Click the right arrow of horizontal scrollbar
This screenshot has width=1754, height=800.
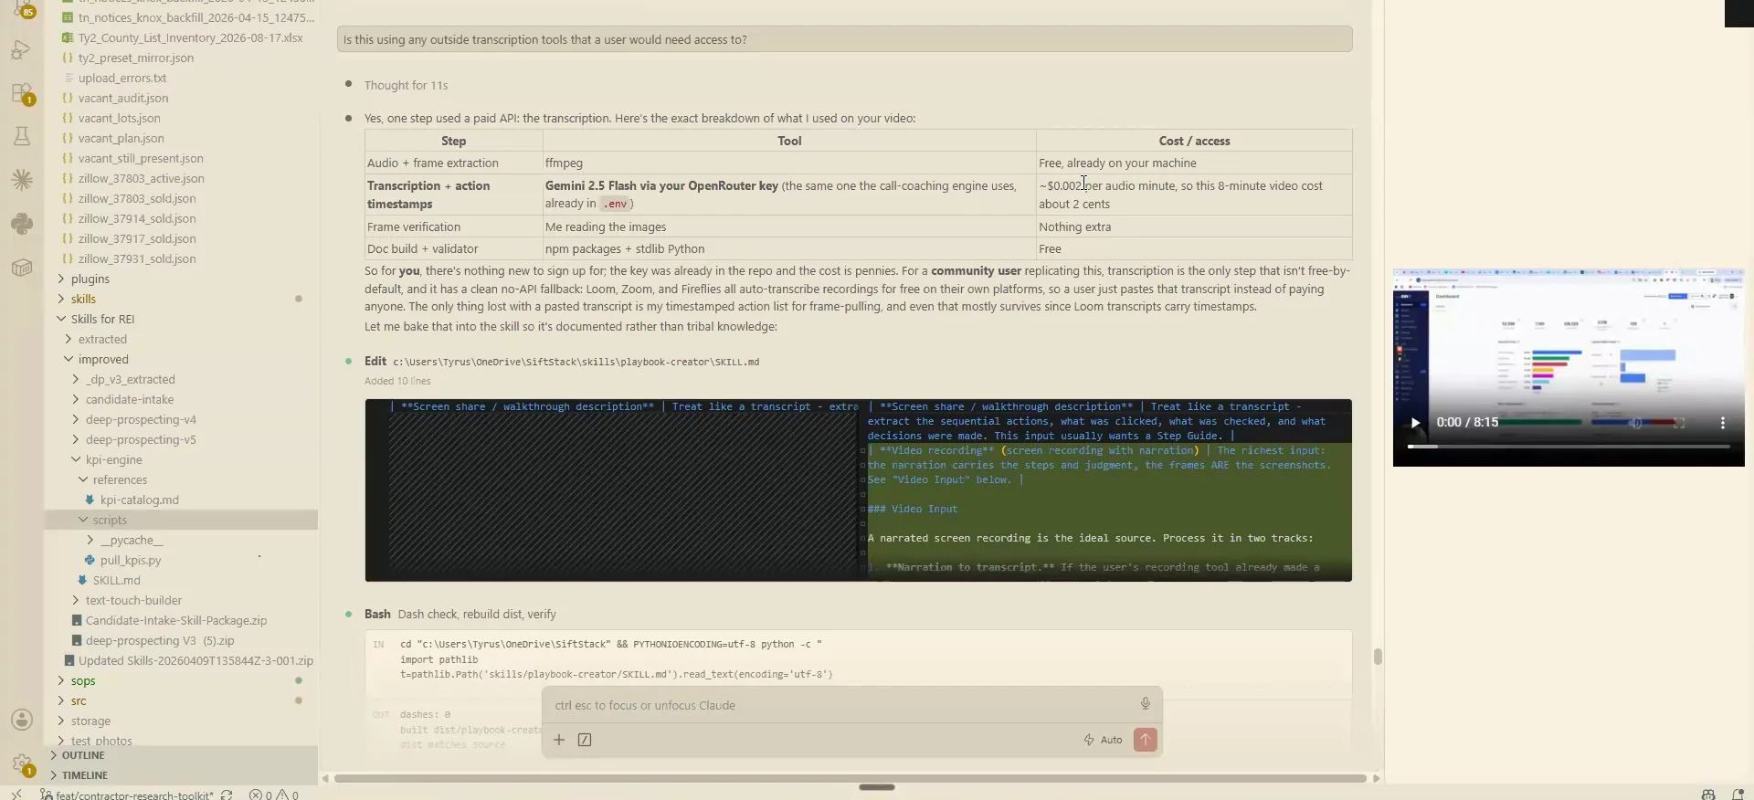1376,778
